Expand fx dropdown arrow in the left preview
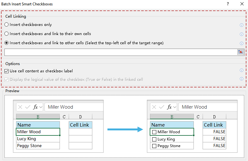Screen dimensions: 248x161 click(x=41, y=107)
